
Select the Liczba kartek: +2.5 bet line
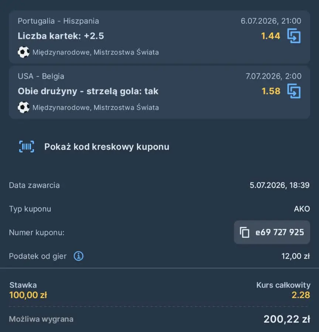(x=61, y=36)
